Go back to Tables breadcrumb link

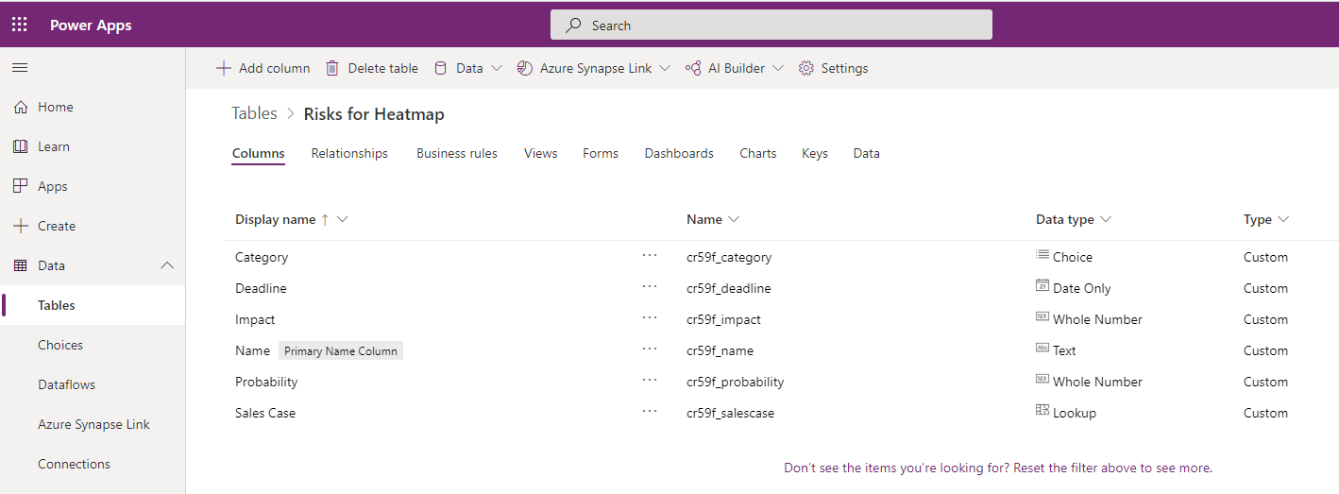click(255, 113)
